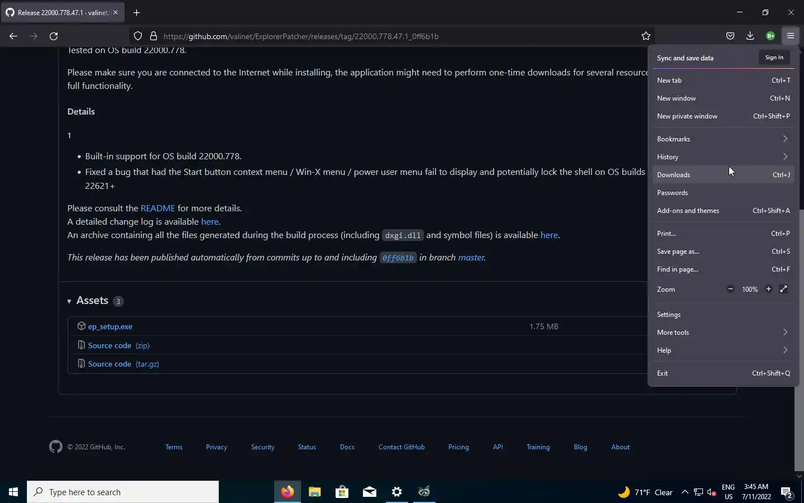Select New private window menu item
The width and height of the screenshot is (804, 503).
(x=723, y=116)
